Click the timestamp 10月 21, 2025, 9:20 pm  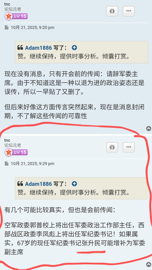[32, 28]
